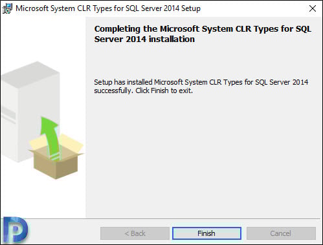Close the setup window with the X
This screenshot has width=323, height=245.
[x=313, y=8]
